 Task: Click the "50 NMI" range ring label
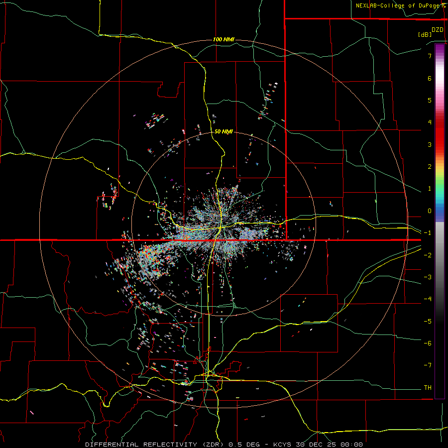pyautogui.click(x=224, y=132)
